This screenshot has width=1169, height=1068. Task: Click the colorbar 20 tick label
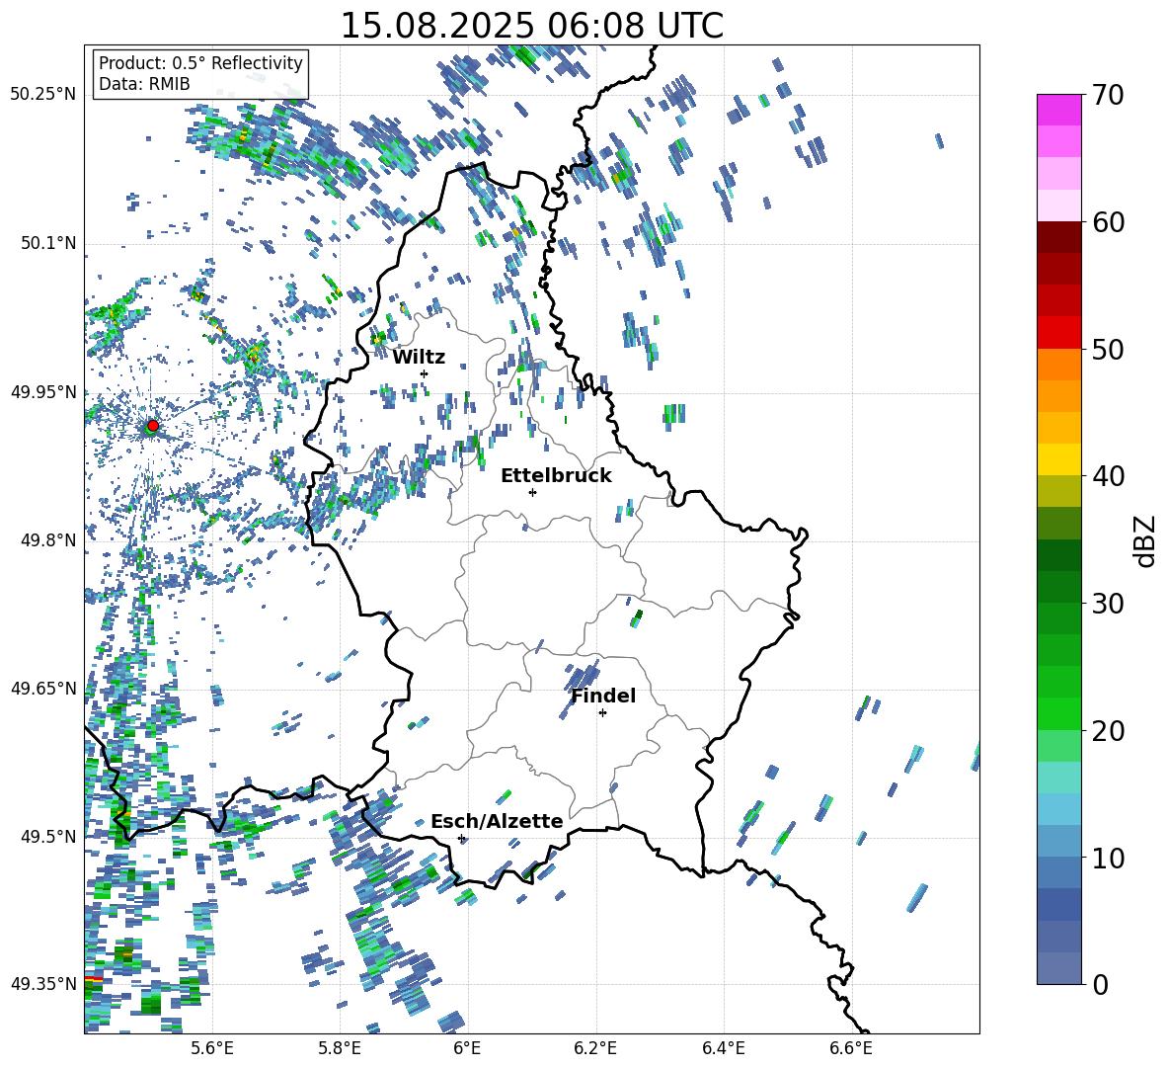pos(1107,731)
